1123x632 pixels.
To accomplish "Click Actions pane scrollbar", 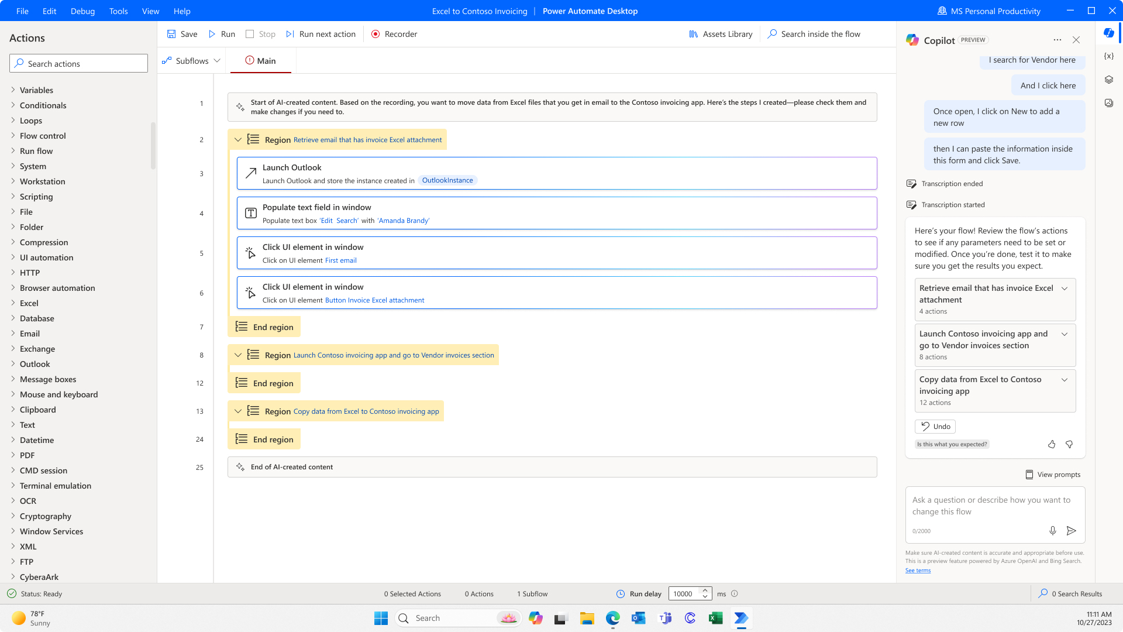I will pos(153,146).
